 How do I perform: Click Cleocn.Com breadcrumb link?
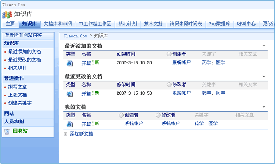point(75,36)
